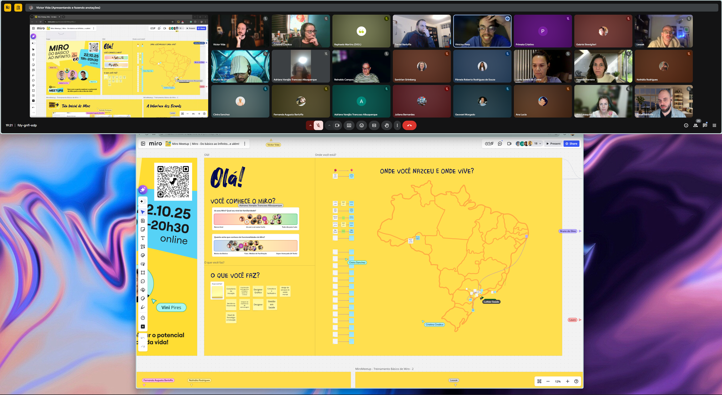Click the Redo arrow in Miro
The height and width of the screenshot is (395, 722).
[143, 347]
